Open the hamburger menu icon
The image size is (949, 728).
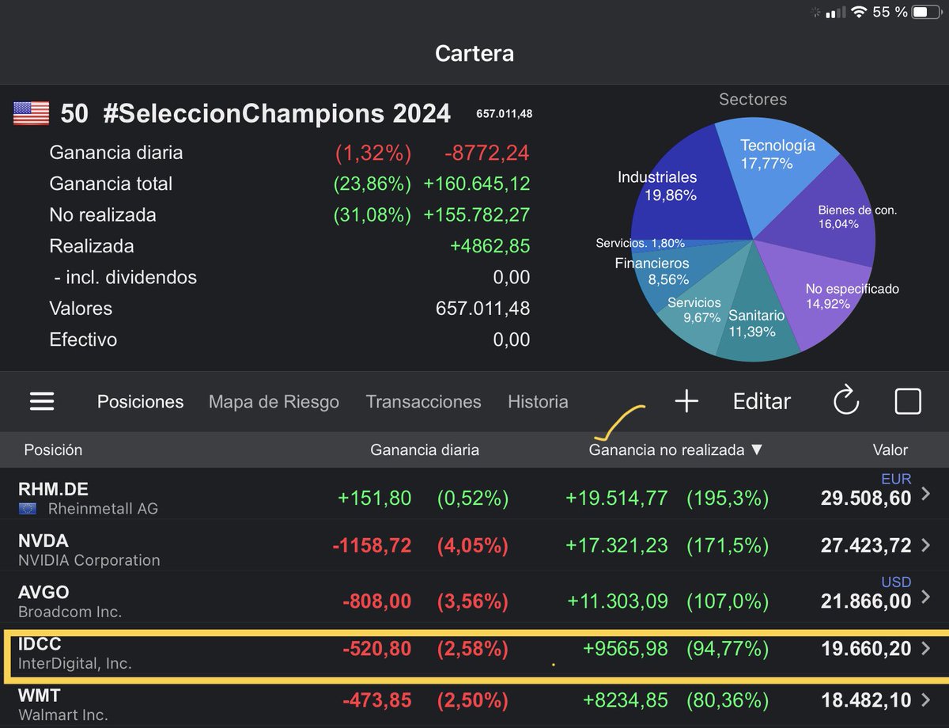(x=42, y=401)
